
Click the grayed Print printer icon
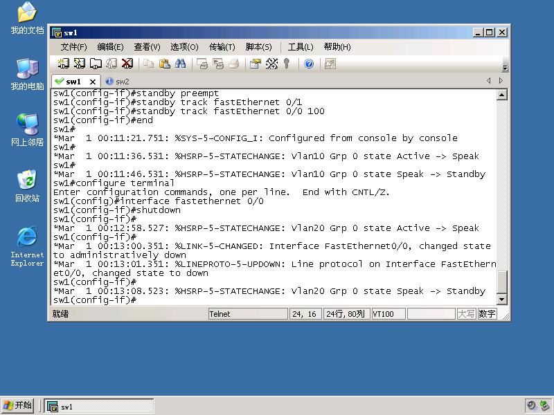tap(234, 64)
